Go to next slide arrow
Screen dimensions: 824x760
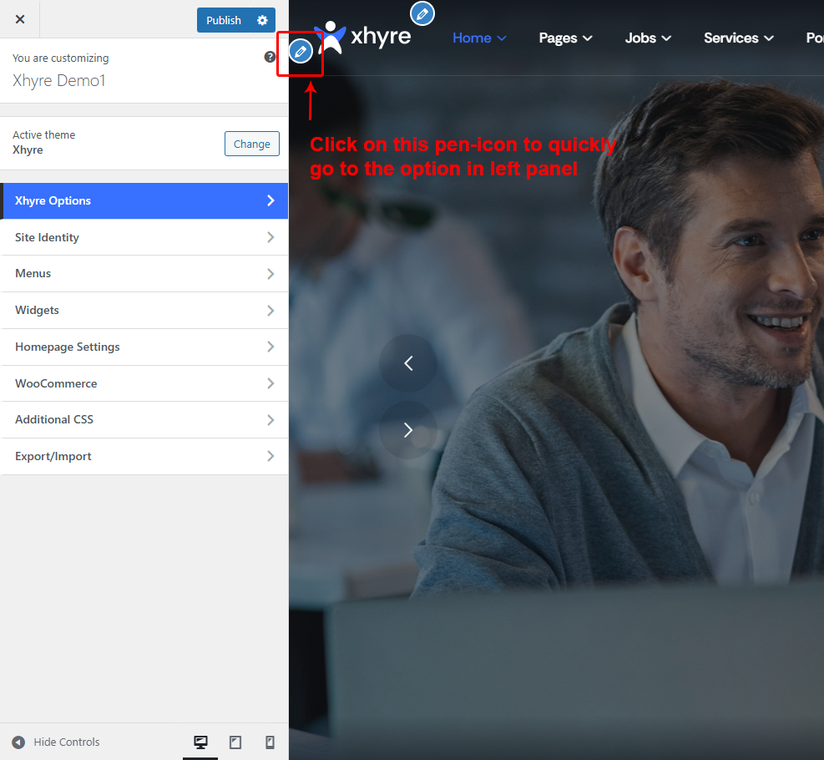point(408,430)
